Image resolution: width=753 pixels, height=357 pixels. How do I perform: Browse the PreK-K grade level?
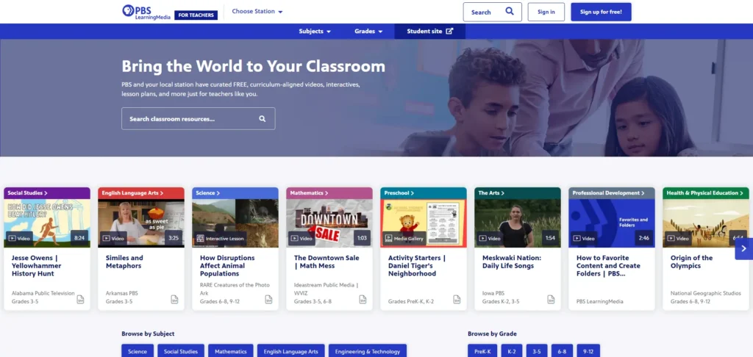coord(482,351)
